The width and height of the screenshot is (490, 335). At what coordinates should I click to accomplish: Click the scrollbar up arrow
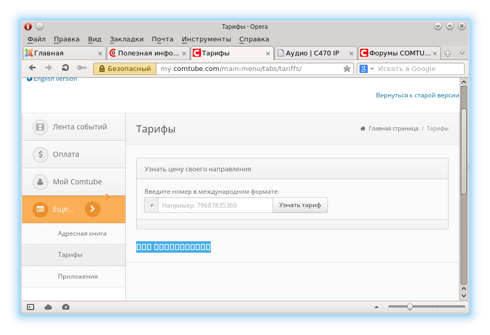pyautogui.click(x=464, y=82)
